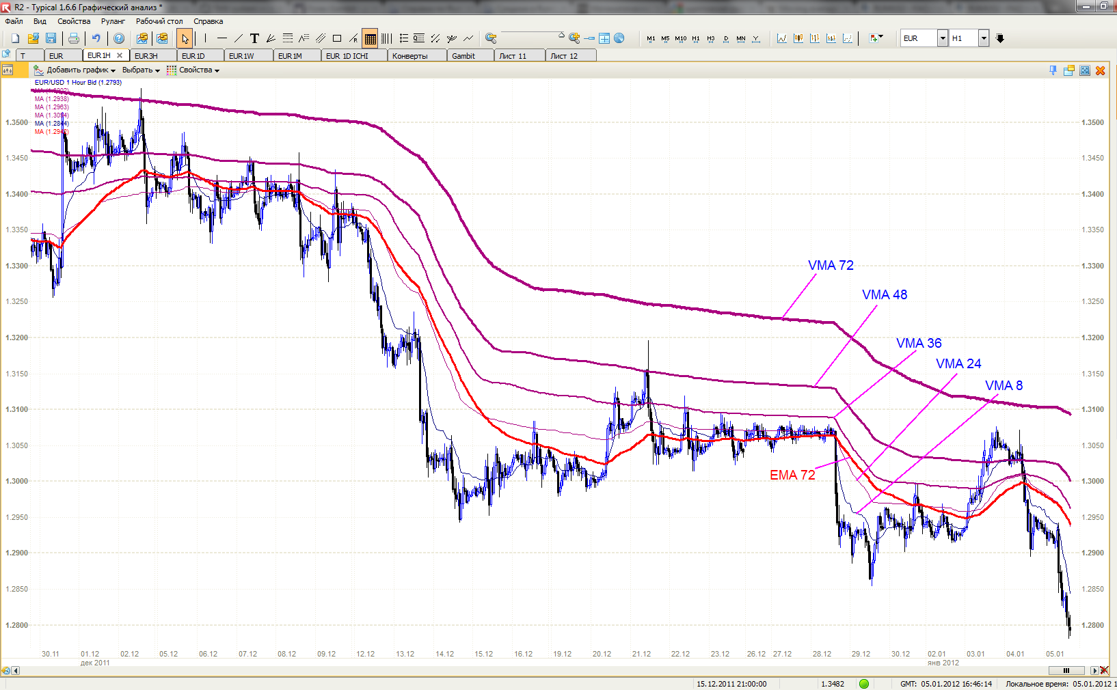Open the Свойства dropdown in chart panel
The height and width of the screenshot is (690, 1117).
[193, 70]
